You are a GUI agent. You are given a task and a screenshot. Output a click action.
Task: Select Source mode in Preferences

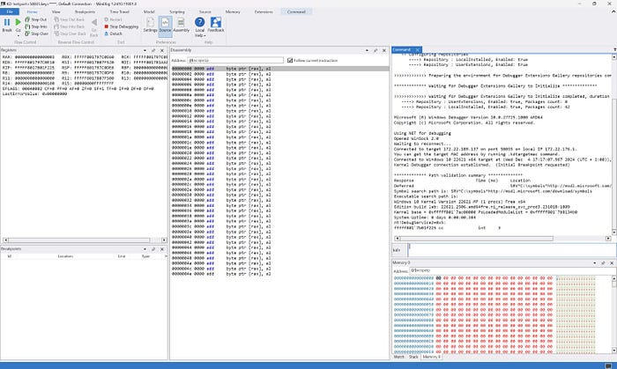166,26
